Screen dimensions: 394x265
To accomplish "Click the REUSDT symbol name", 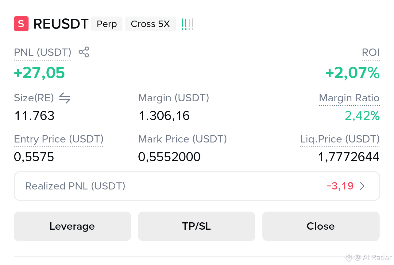I will point(61,24).
